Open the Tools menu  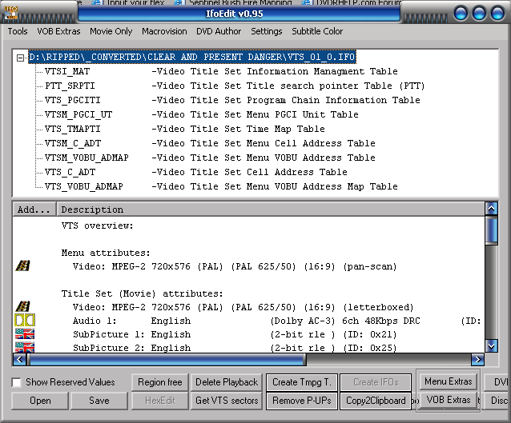tap(18, 31)
